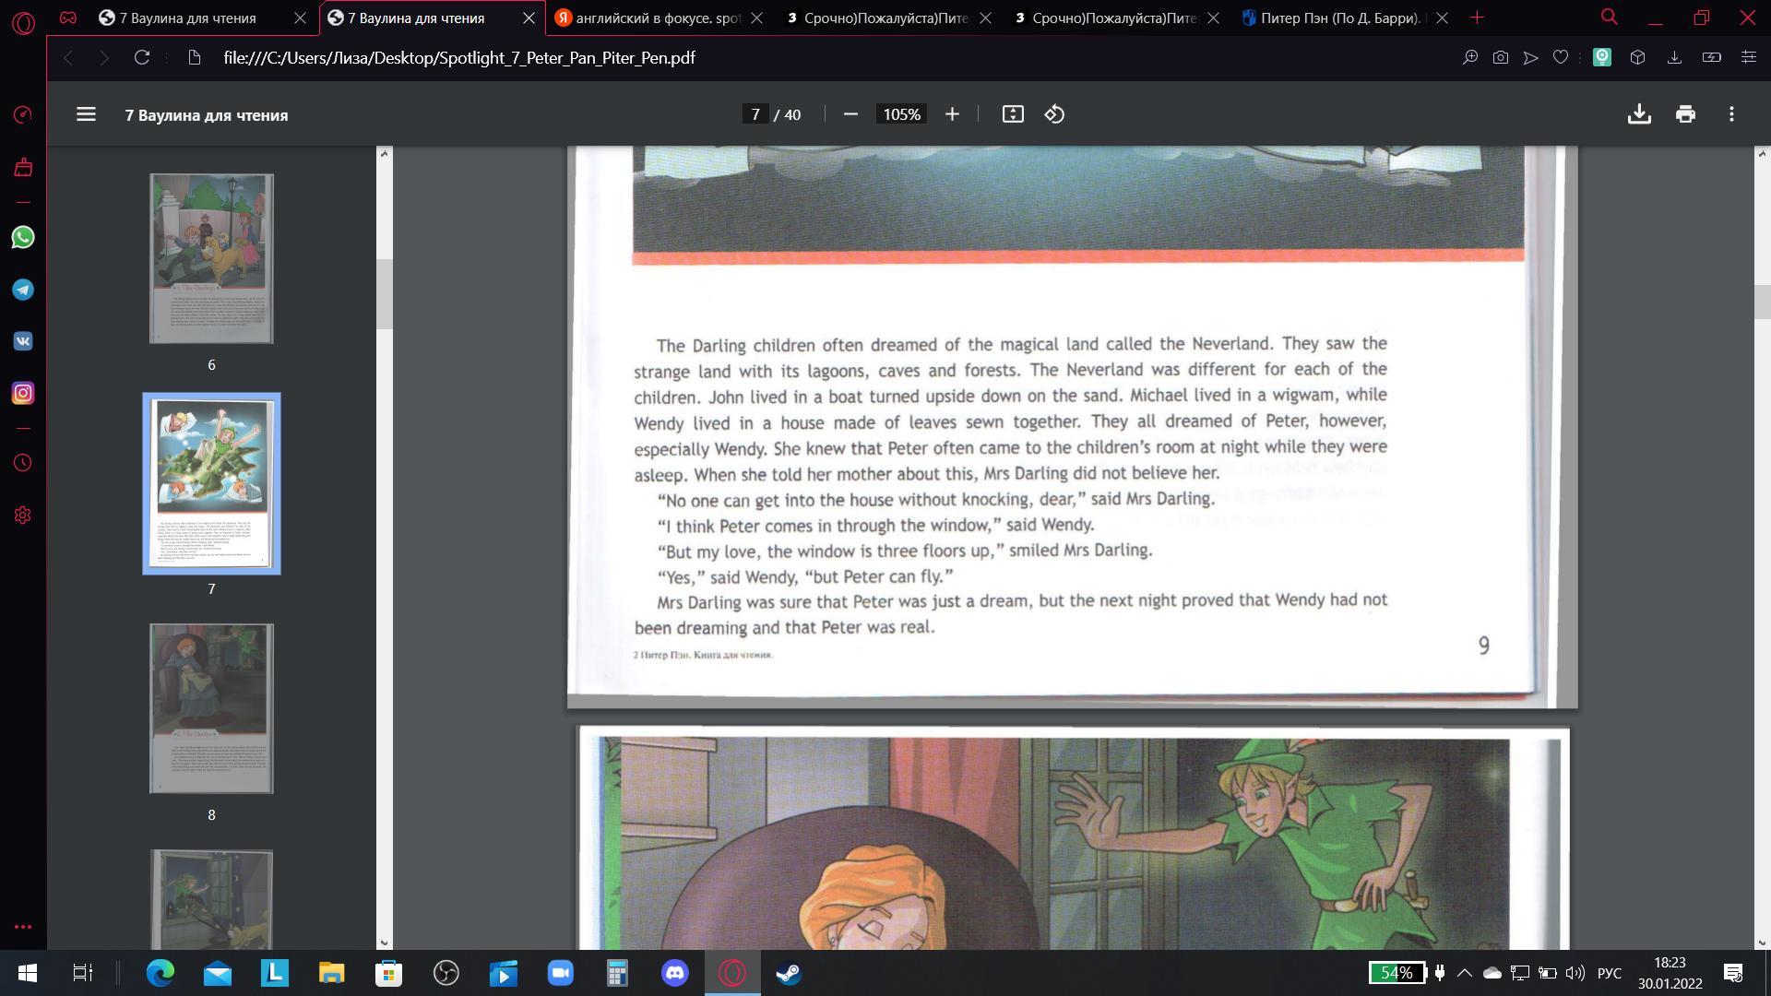This screenshot has width=1771, height=996.
Task: Go back to the previous page
Action: (68, 57)
